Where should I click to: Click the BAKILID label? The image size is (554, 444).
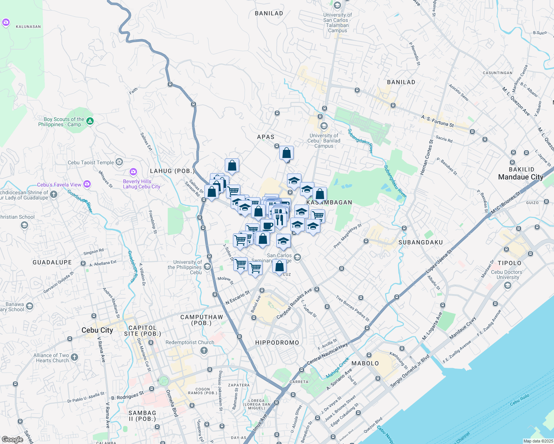click(522, 169)
